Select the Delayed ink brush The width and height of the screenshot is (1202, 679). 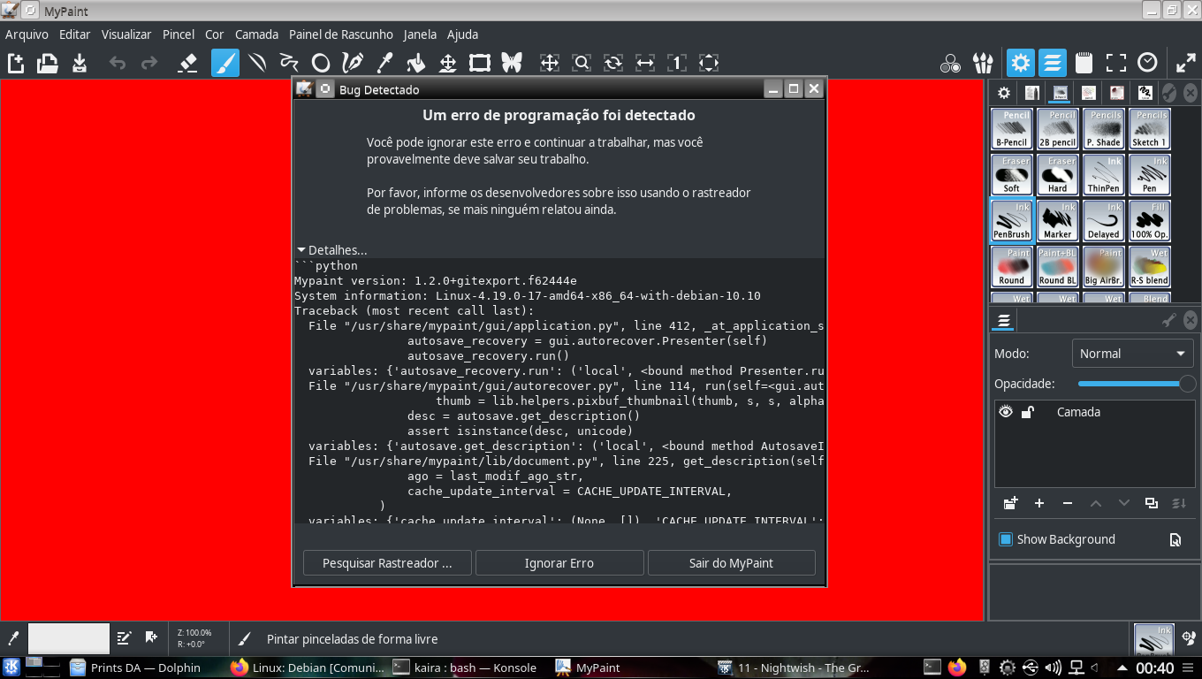[1104, 221]
